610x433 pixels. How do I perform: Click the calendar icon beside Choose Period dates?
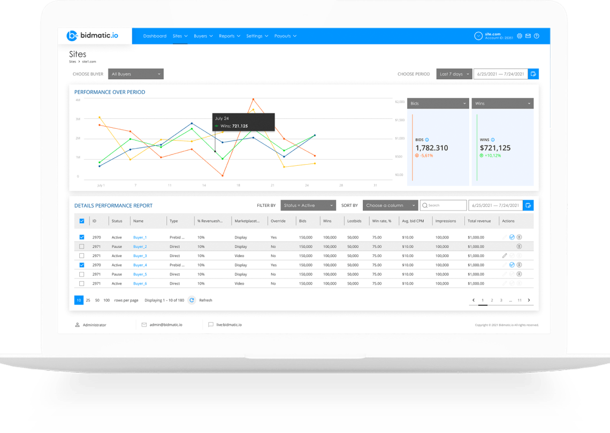(533, 74)
